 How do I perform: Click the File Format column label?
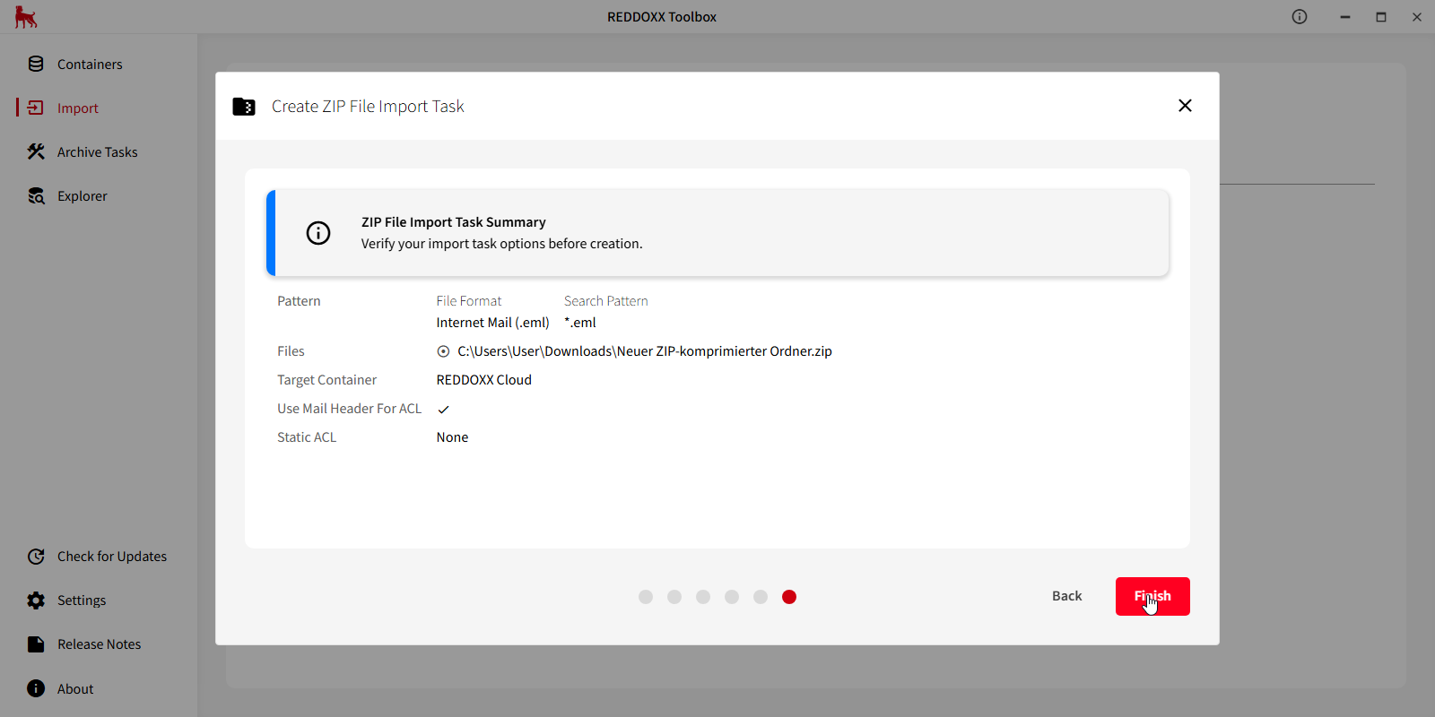[469, 301]
